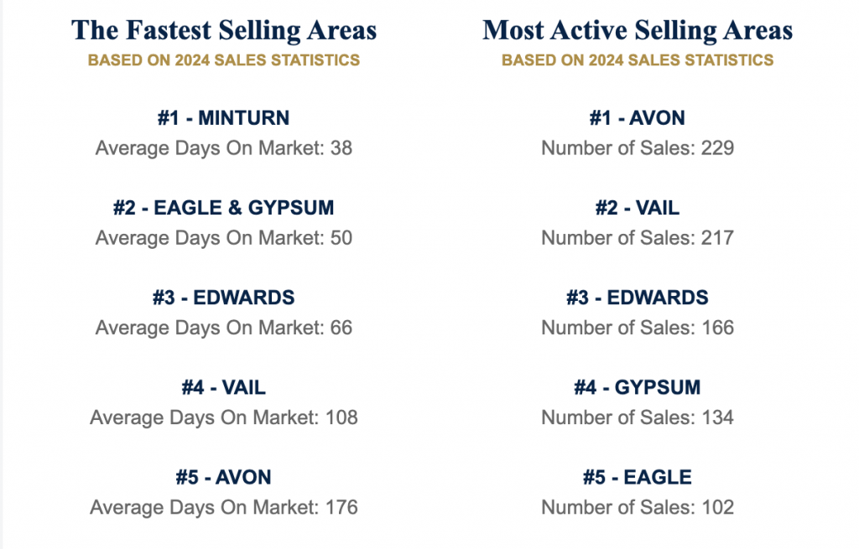The height and width of the screenshot is (549, 859).
Task: Click Number of Sales: 102 text
Action: click(638, 507)
